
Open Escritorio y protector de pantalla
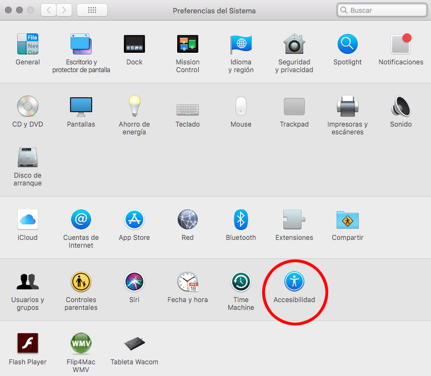pos(81,44)
